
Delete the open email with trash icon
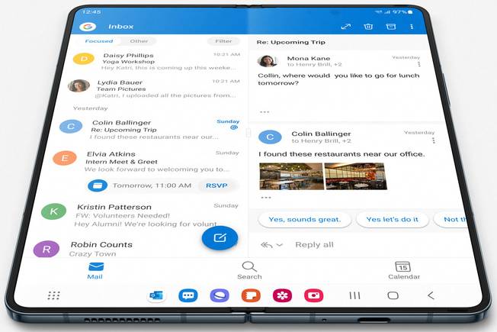coord(368,27)
